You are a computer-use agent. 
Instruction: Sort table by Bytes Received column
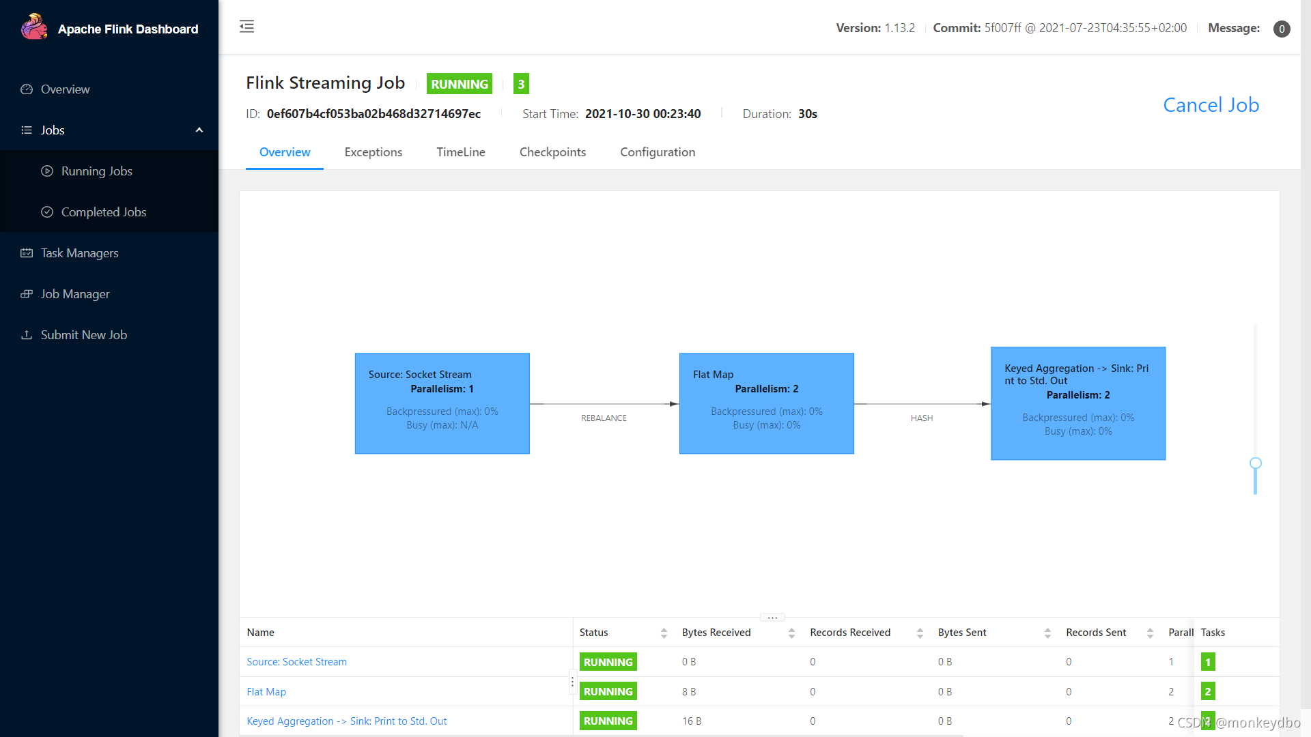[x=791, y=633]
